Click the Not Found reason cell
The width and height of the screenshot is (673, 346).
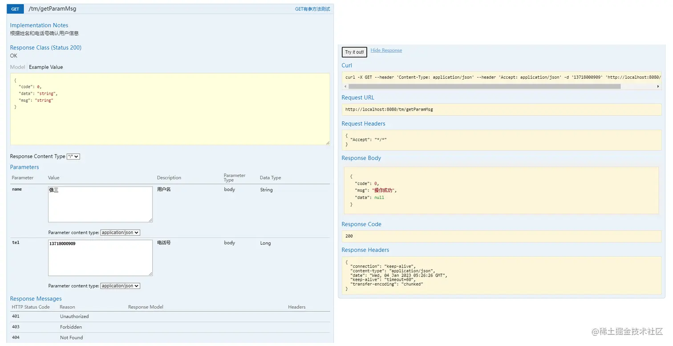pos(71,338)
